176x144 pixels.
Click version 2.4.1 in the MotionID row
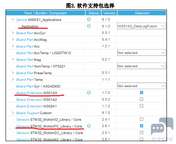[106, 119]
